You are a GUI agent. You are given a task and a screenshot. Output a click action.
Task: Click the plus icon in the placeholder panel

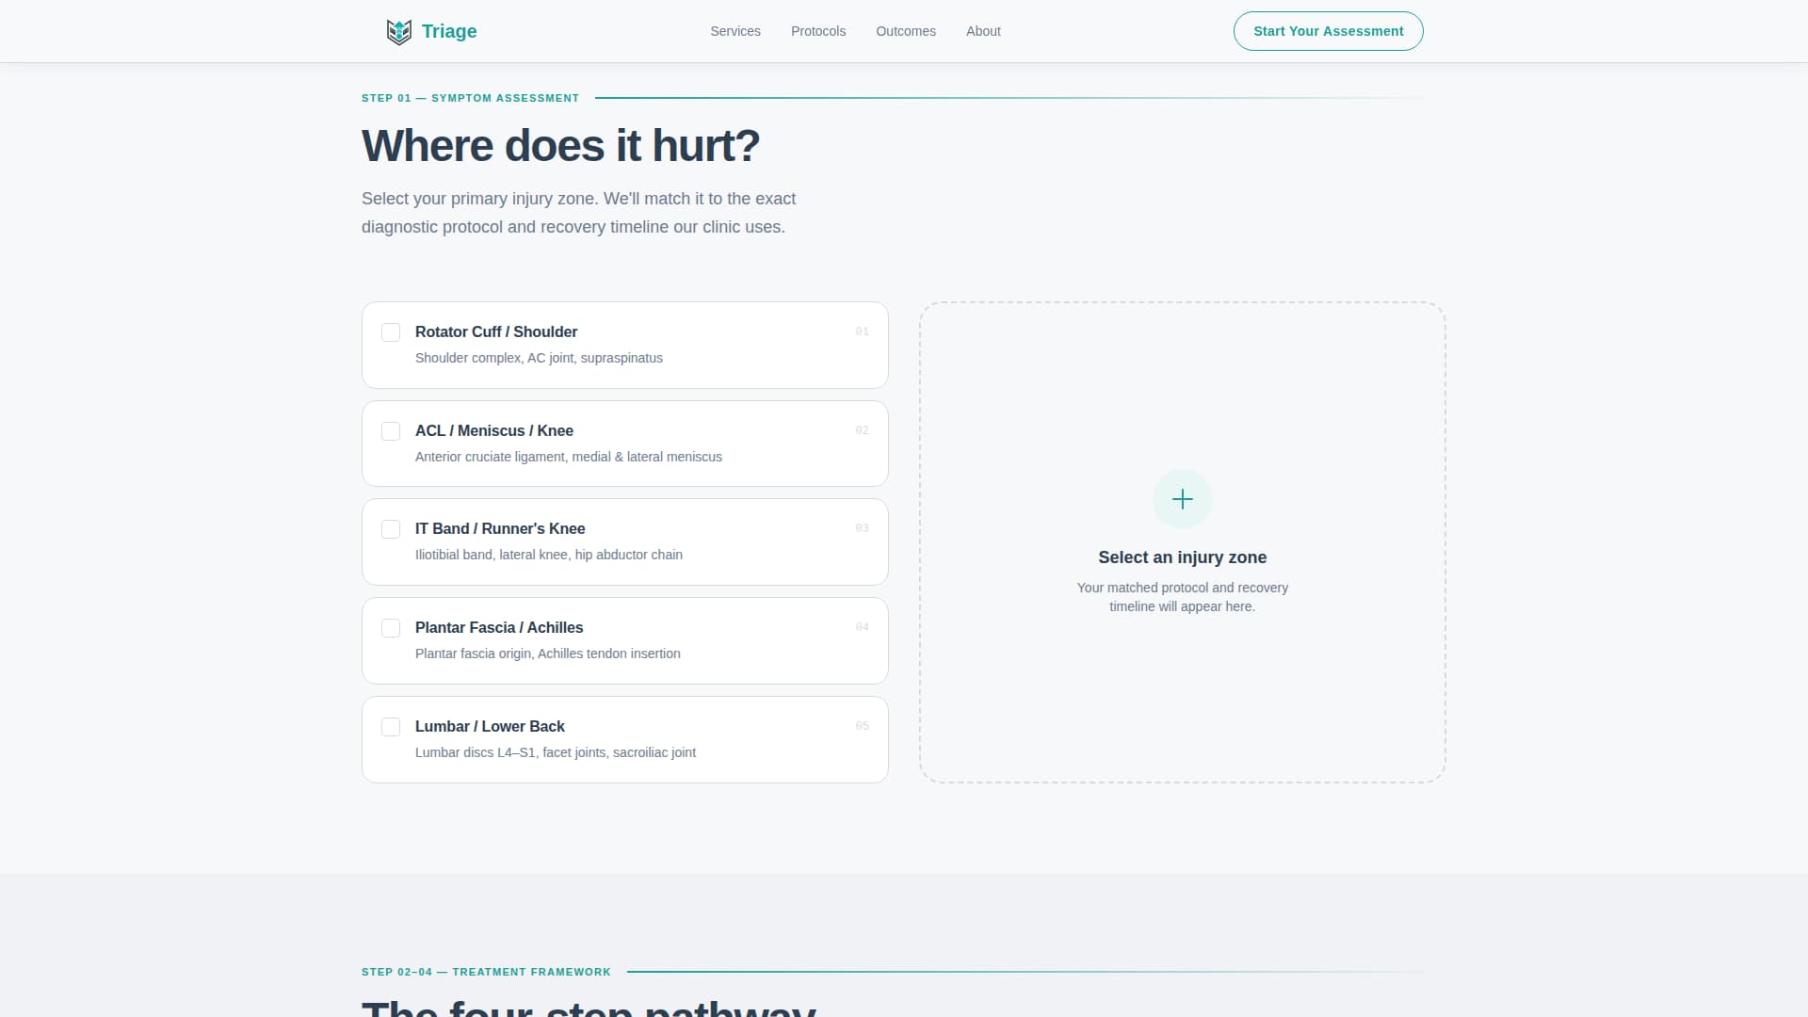pyautogui.click(x=1183, y=499)
